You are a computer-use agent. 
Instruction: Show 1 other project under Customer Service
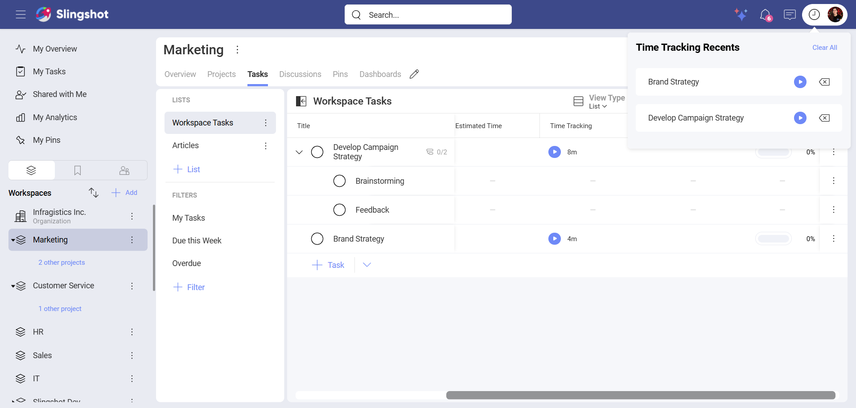(x=60, y=309)
